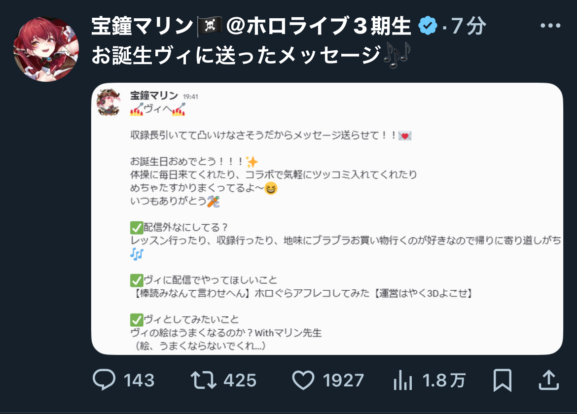The image size is (577, 414).
Task: Click the like count 1927
Action: pos(343,380)
